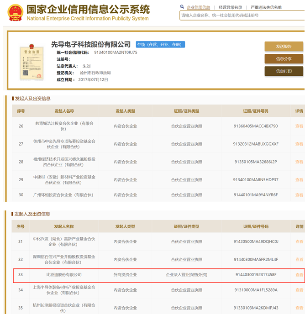Click 比亚迪股份有限公司 name cell
Viewport: 305px width, 315px height.
(64, 275)
